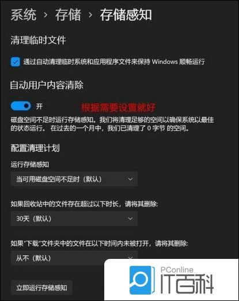This screenshot has height=301, width=239.
Task: Turn off 自动用户内容清除 toggle switch
Action: 21,106
